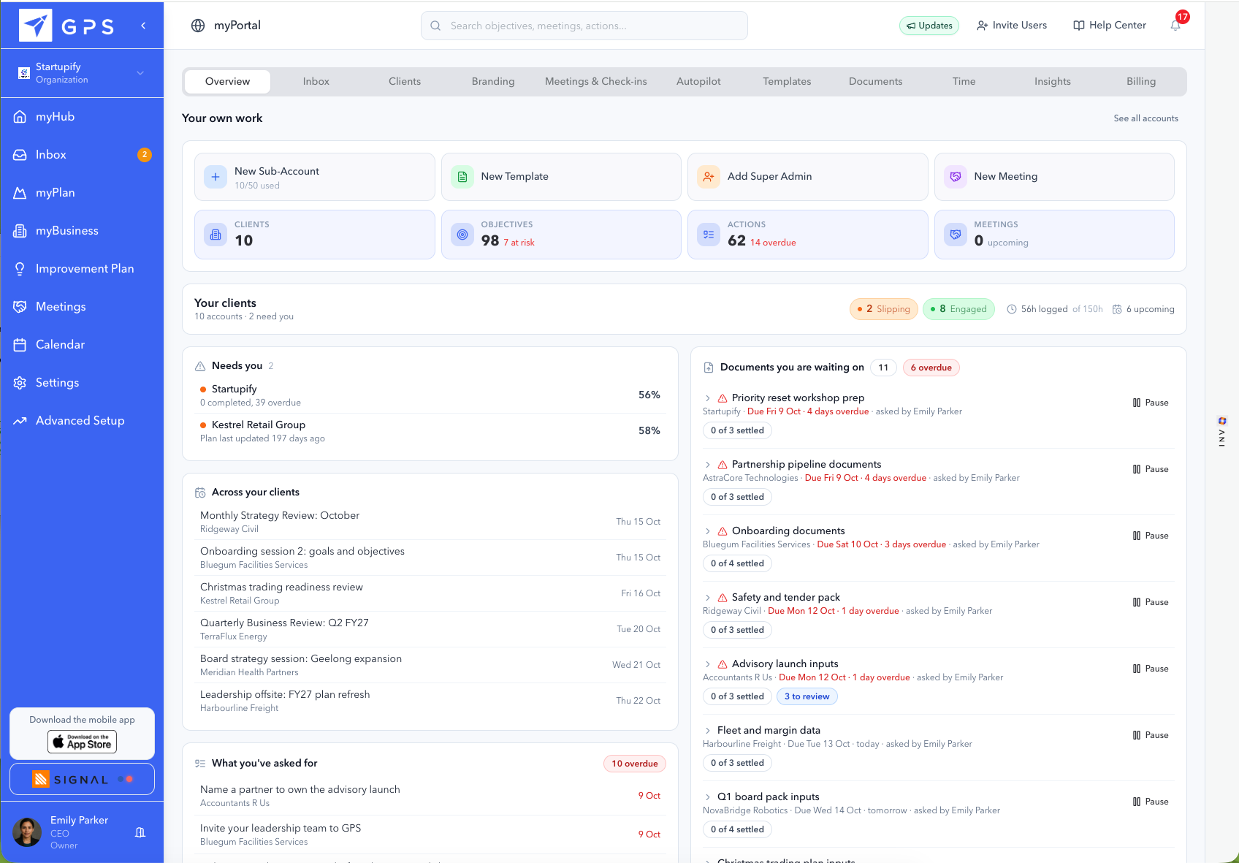Click the 8 Engaged status pill
The height and width of the screenshot is (863, 1239).
[958, 309]
